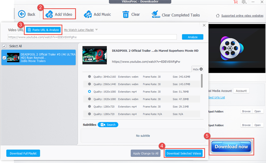Uncheck the DEADPOOL 2 trailer checkbox

(x=4, y=58)
